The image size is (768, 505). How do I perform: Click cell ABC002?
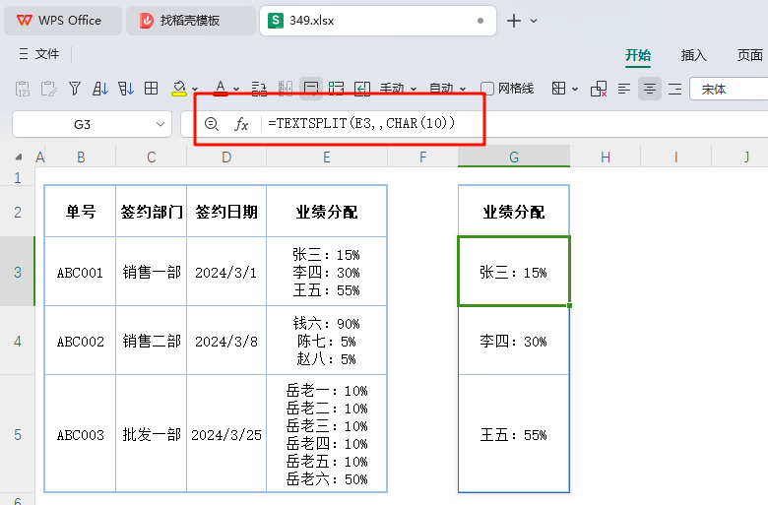(81, 341)
